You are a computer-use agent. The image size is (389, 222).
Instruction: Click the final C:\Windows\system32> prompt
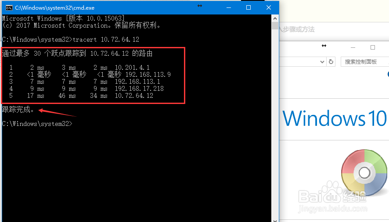pos(37,124)
